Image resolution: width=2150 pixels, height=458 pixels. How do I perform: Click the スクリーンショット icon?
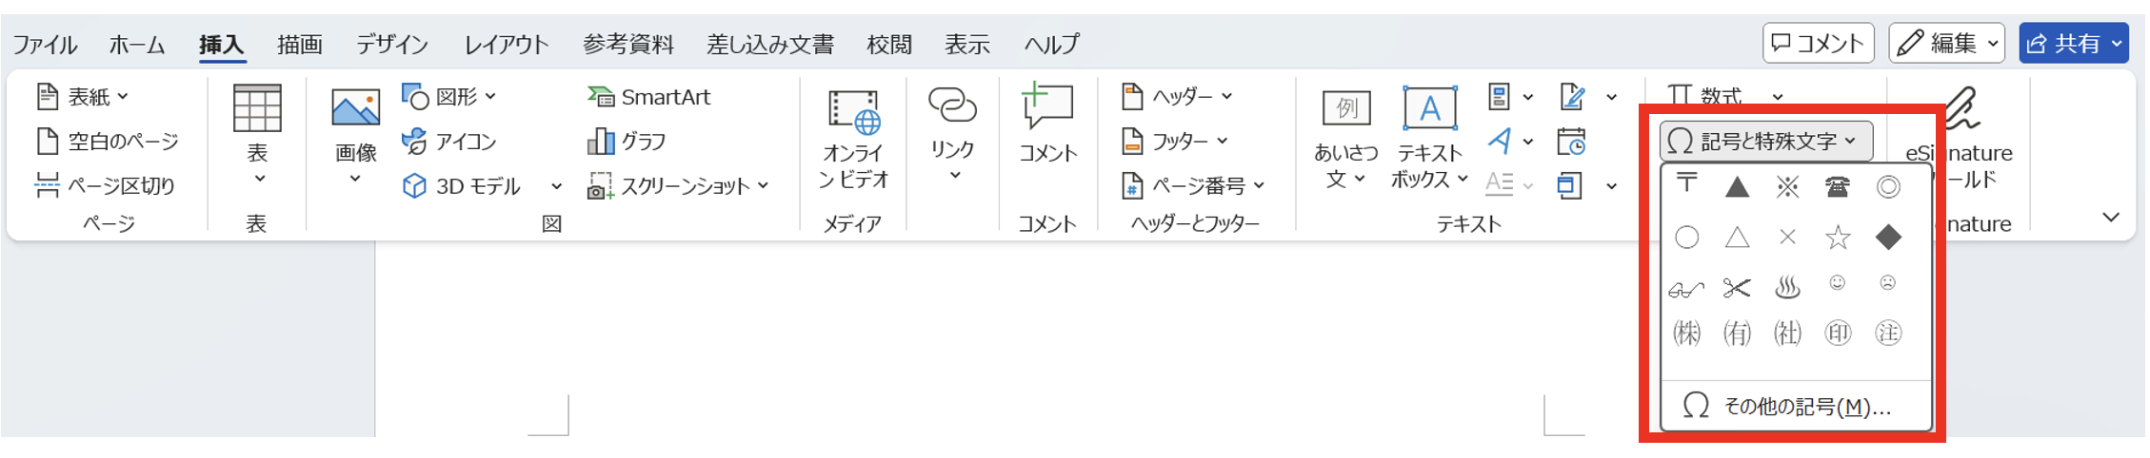click(x=600, y=186)
